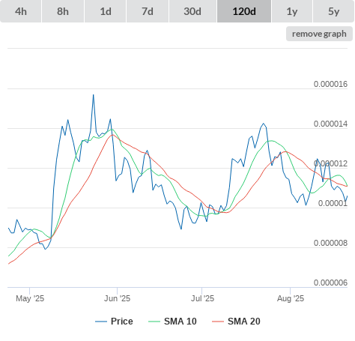Viewport: 355px width, 341px height.
Task: Click the Aug '25 x-axis label
Action: point(291,298)
